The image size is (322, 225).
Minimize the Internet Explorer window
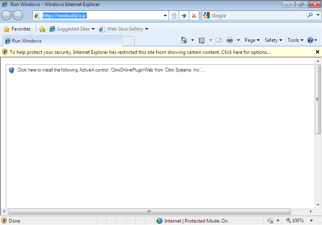click(x=288, y=4)
